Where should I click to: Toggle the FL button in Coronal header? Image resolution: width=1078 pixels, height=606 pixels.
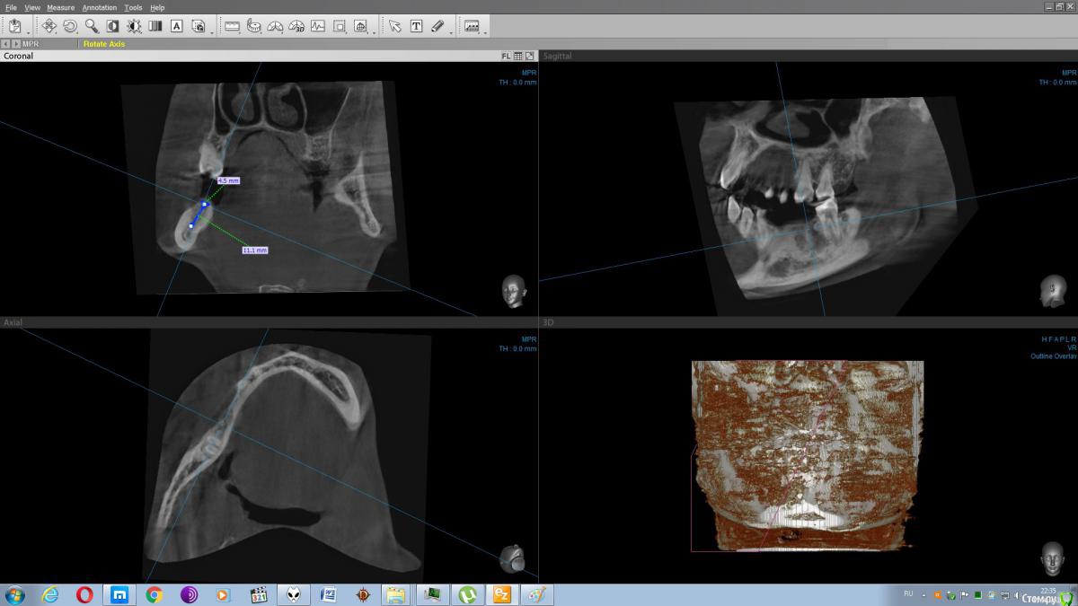point(506,56)
